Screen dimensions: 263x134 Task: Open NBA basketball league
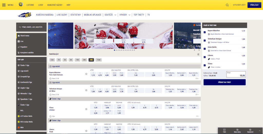pos(31,128)
